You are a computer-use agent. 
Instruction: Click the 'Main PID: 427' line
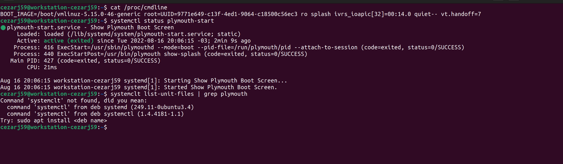pos(85,61)
